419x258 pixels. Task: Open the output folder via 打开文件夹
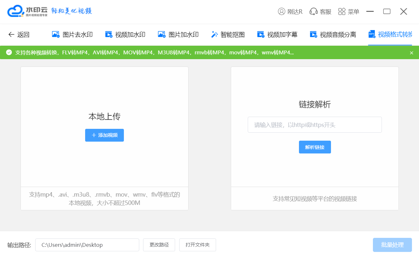[x=197, y=245]
